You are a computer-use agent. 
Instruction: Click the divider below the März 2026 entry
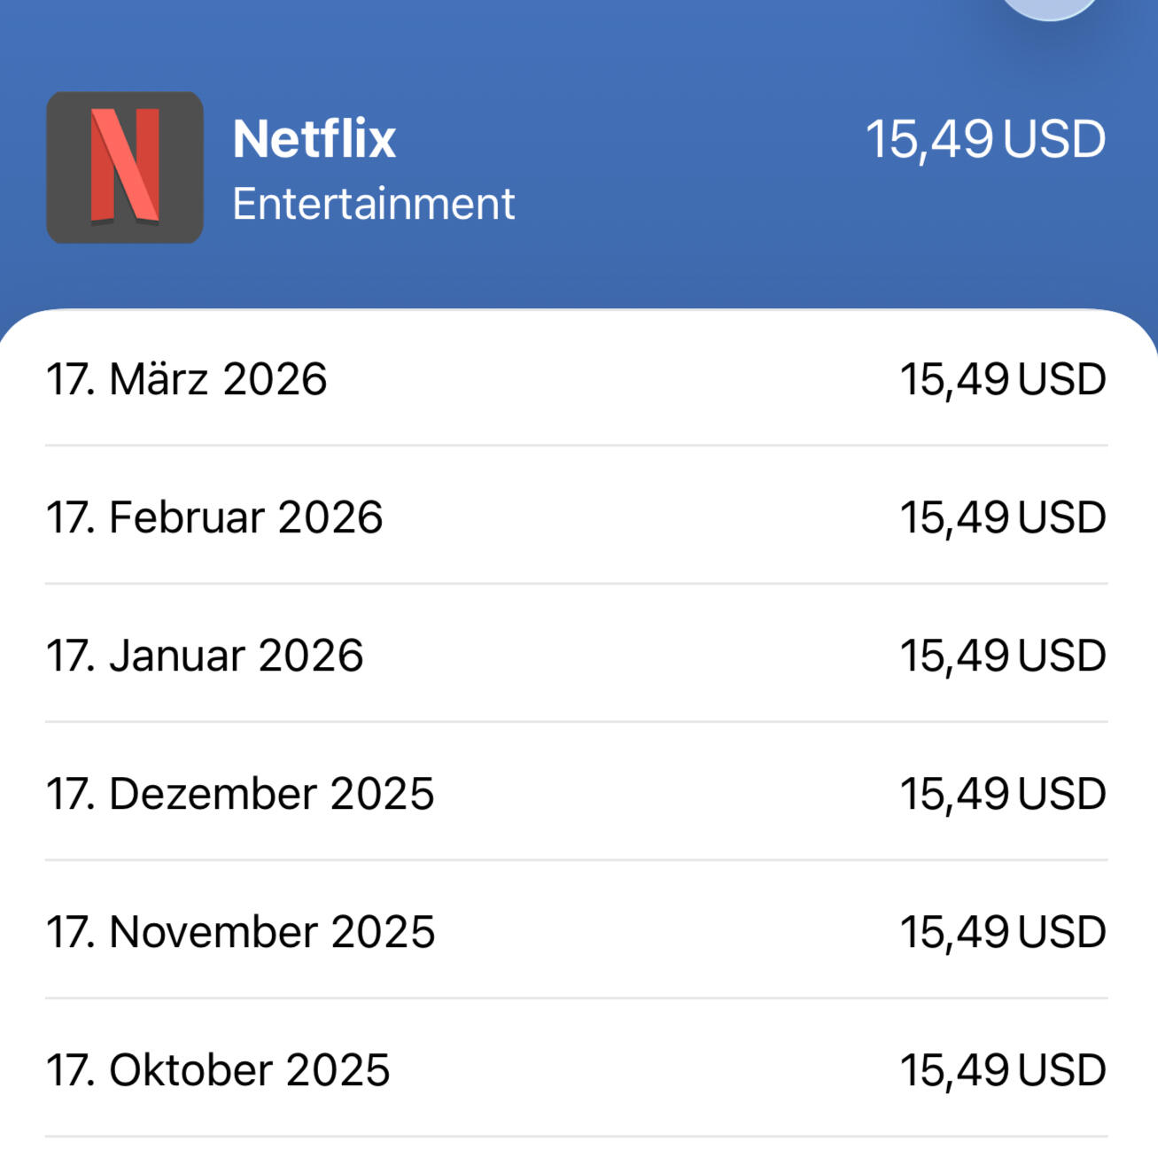576,446
